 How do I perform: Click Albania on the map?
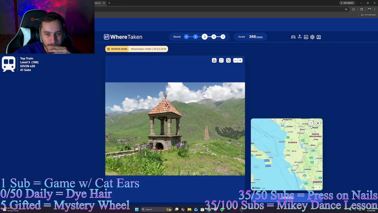pyautogui.click(x=292, y=142)
